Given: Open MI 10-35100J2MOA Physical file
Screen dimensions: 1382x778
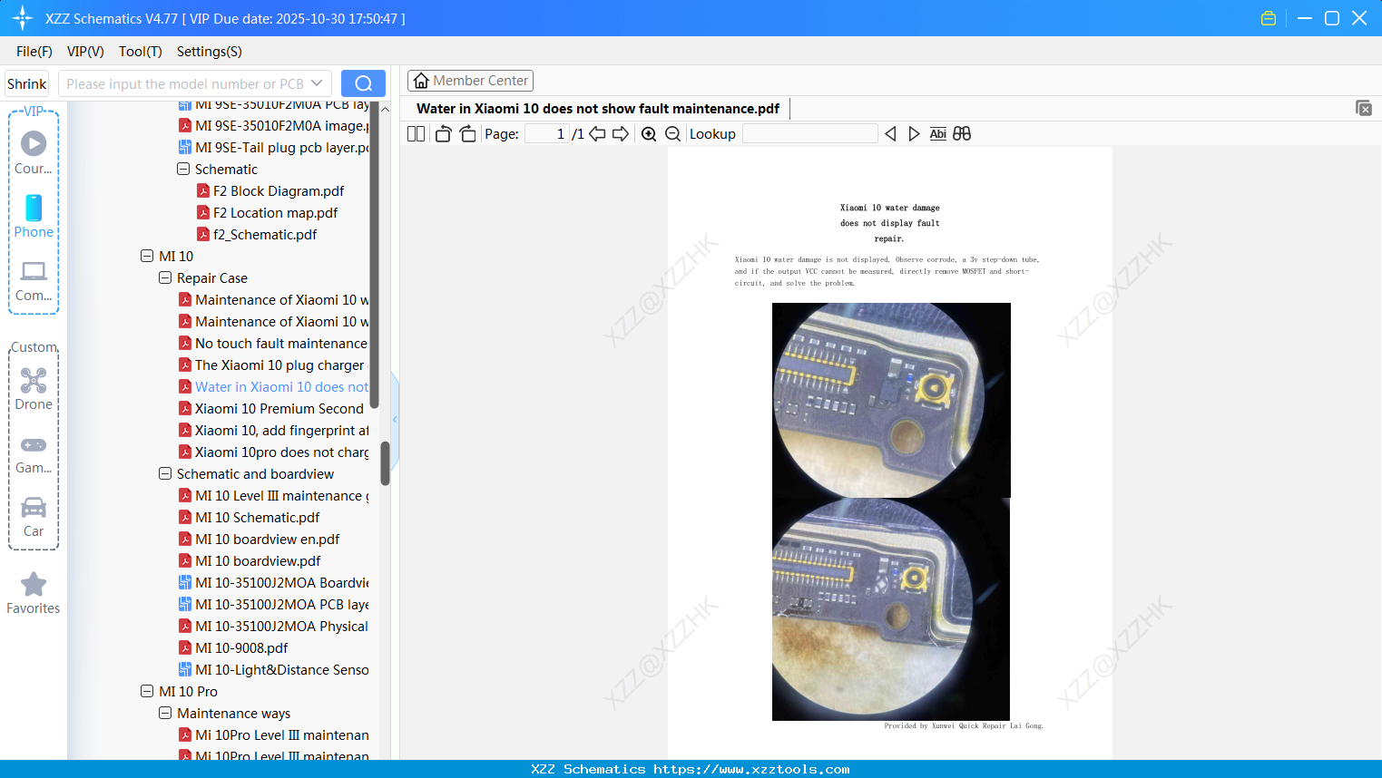Looking at the screenshot, I should coord(274,626).
